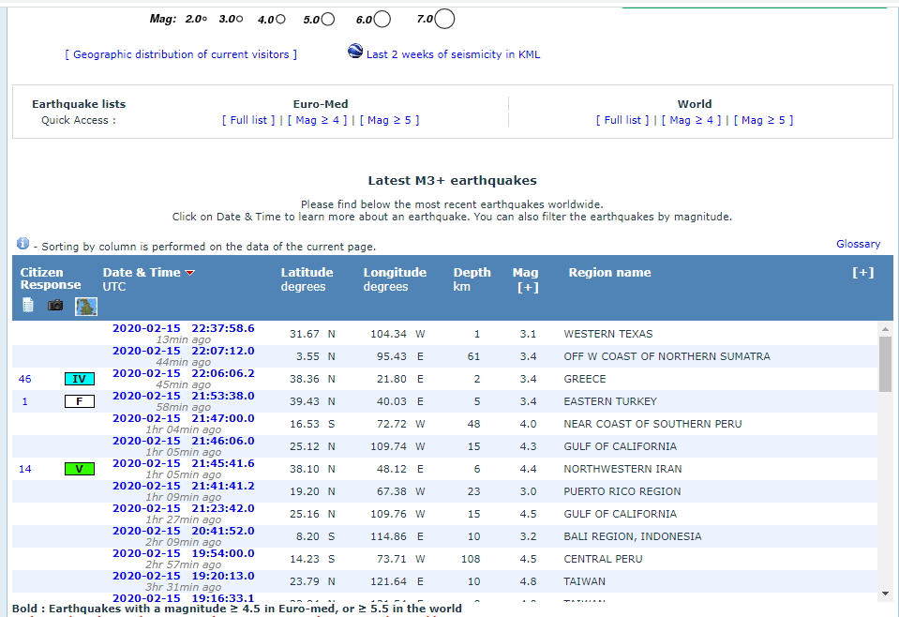Click the F intensity badge for Eastern Turkey
Screen dimensions: 899x617
[x=79, y=401]
